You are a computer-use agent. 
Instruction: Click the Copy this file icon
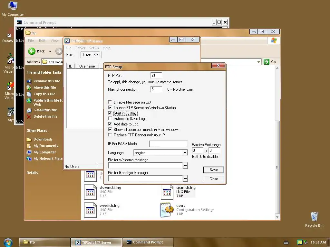tap(29, 94)
